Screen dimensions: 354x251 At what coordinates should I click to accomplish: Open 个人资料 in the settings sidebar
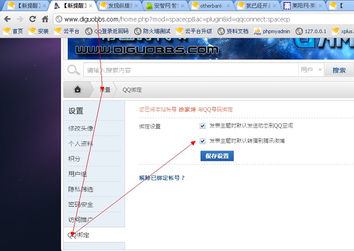point(81,143)
